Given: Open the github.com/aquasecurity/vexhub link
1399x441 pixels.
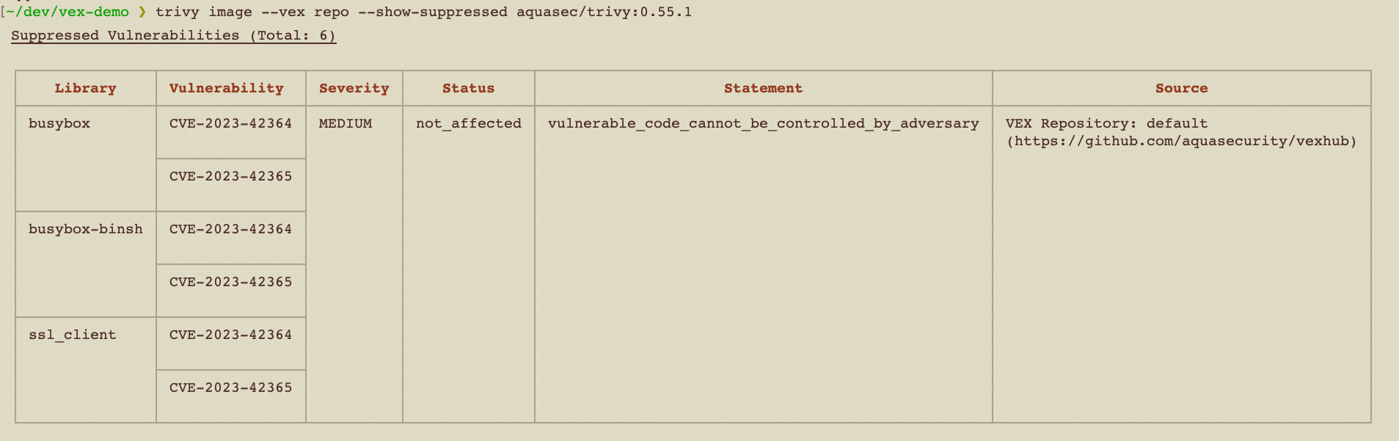Looking at the screenshot, I should [1181, 141].
